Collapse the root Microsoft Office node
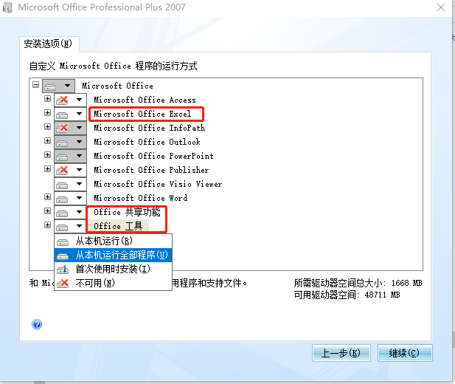Screen dimensions: 455x384 coord(35,86)
